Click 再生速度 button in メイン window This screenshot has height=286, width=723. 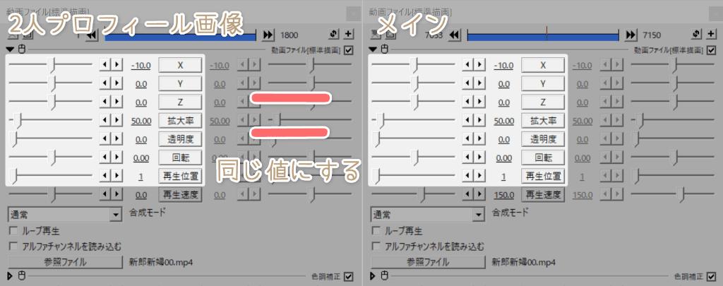pyautogui.click(x=543, y=194)
